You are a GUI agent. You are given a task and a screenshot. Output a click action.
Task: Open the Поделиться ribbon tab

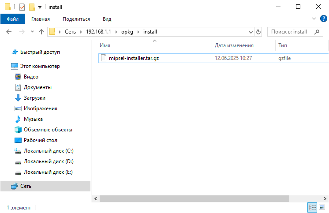point(76,19)
